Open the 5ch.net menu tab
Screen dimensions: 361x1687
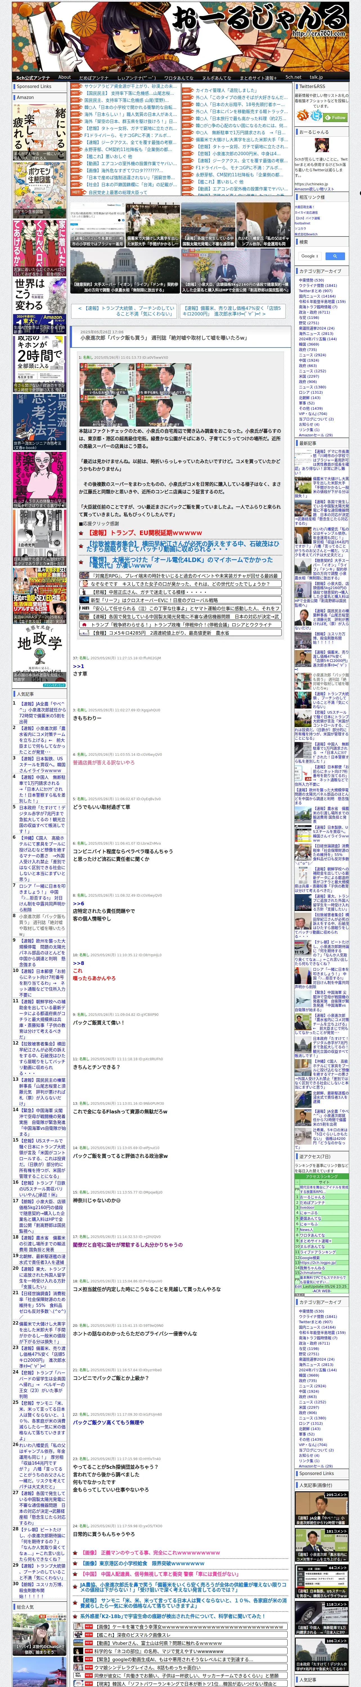point(293,77)
